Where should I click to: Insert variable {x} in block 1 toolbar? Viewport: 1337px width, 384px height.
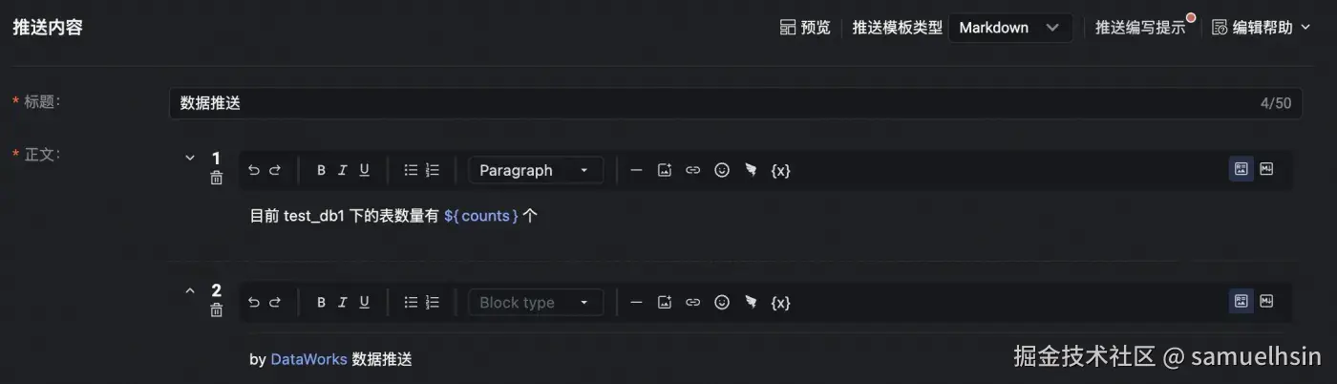pos(780,170)
